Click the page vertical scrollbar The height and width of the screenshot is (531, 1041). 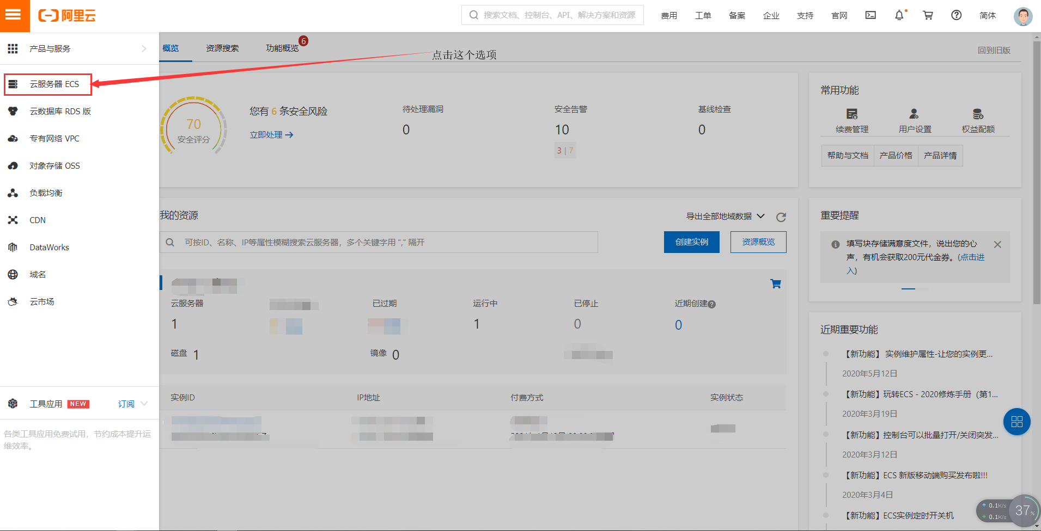click(x=1037, y=171)
